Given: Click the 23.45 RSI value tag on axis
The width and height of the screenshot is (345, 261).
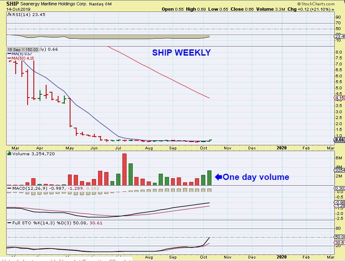Looking at the screenshot, I should point(340,36).
